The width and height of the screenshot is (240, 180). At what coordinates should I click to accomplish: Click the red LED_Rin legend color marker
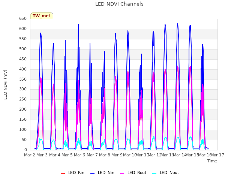tap(63, 173)
